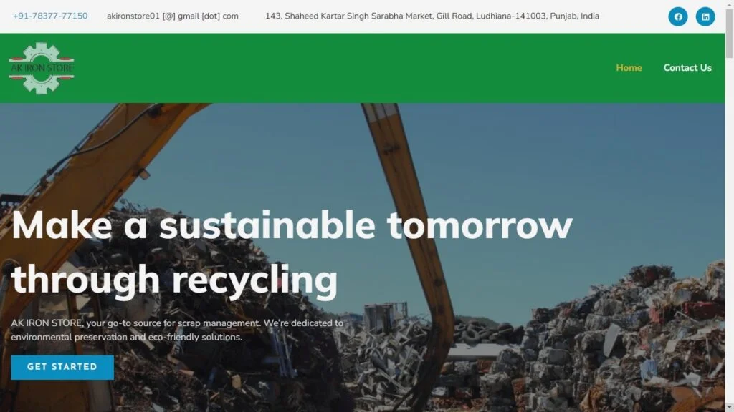This screenshot has width=734, height=412.
Task: Open the LinkedIn social icon
Action: 705,17
